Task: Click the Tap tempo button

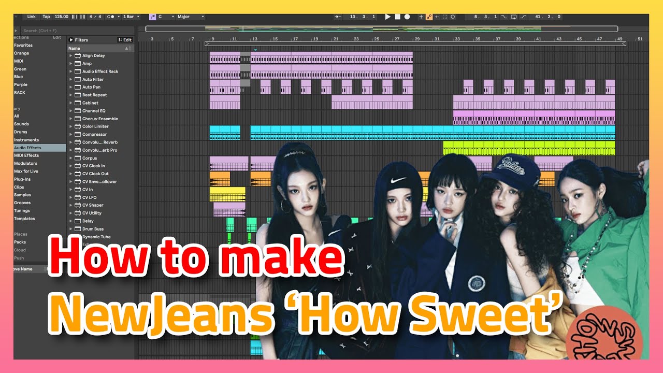Action: 46,17
